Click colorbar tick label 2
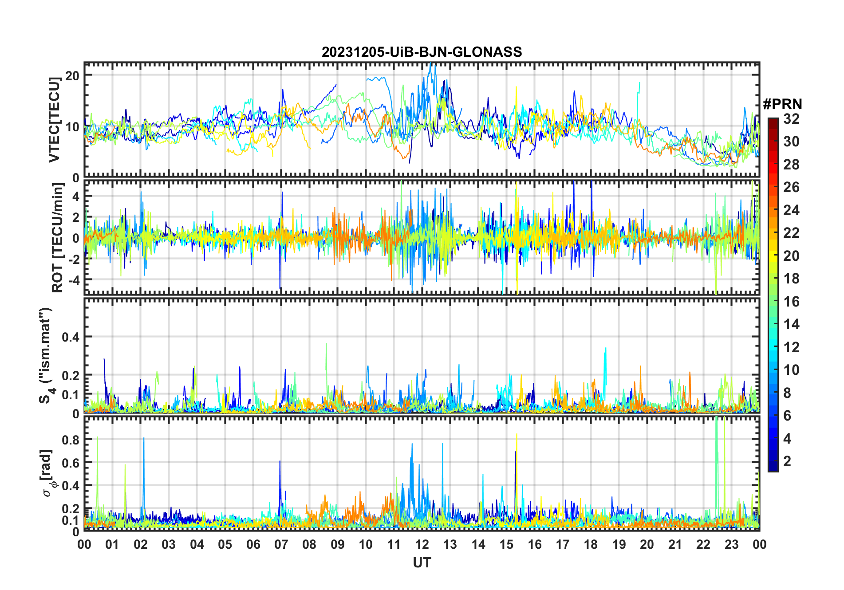 tap(787, 461)
